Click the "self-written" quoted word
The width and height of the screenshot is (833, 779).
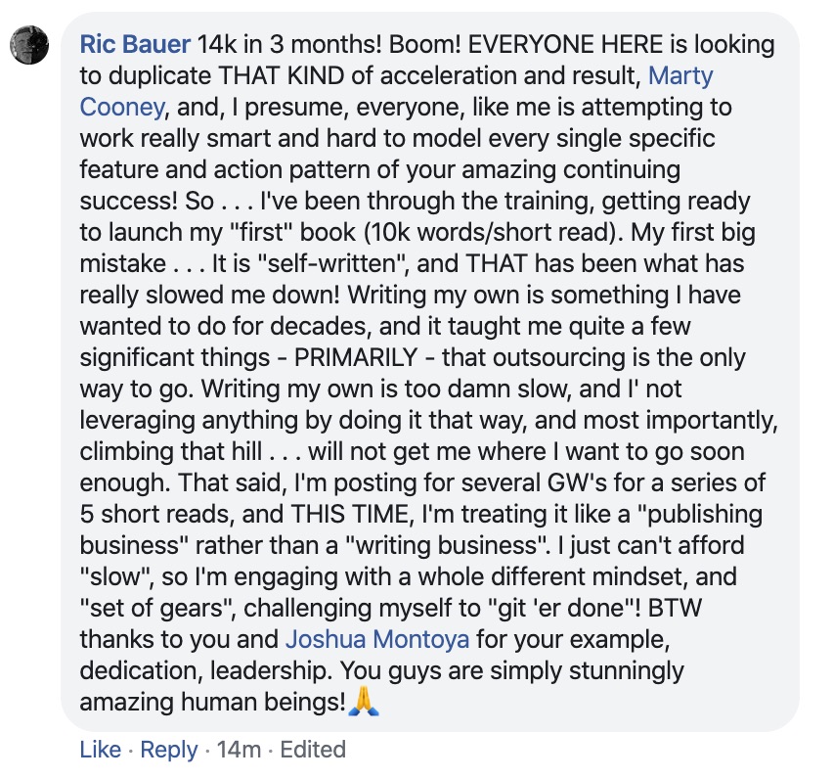point(333,263)
